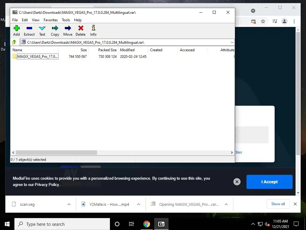
Task: Dismiss the MediaFire cookie banner with the X
Action: (x=237, y=182)
